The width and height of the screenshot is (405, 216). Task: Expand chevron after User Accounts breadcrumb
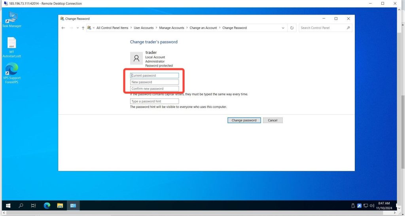pos(156,28)
